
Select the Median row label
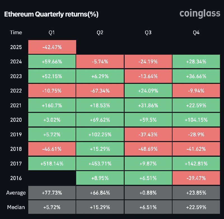click(x=16, y=208)
